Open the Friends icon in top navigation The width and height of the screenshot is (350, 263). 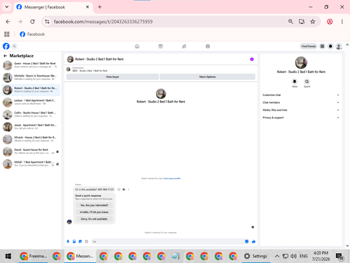click(x=184, y=46)
